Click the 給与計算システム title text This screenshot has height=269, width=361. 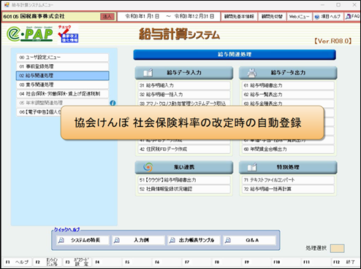point(179,34)
